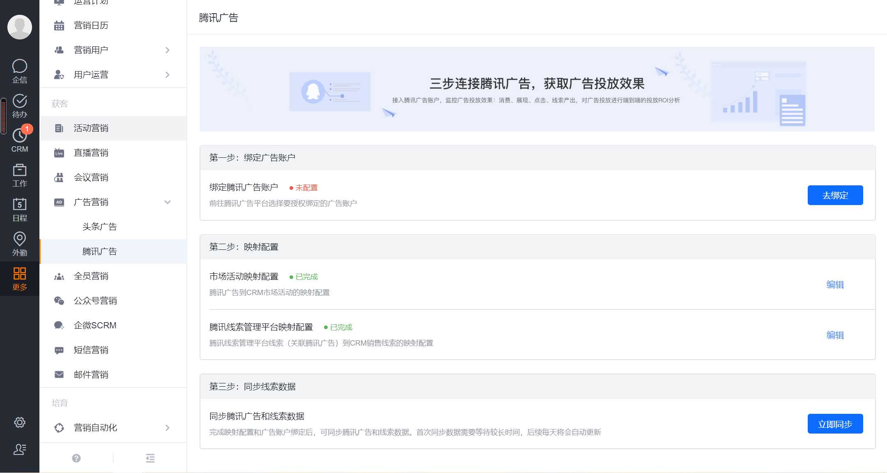Screen dimensions: 887x473
Task: Edit the 市场活动映射配置 row
Action: (835, 284)
